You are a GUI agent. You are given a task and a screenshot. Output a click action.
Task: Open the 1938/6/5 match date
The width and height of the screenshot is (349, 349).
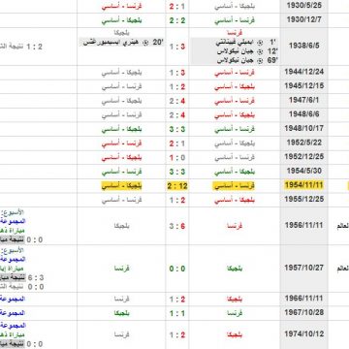(x=304, y=46)
